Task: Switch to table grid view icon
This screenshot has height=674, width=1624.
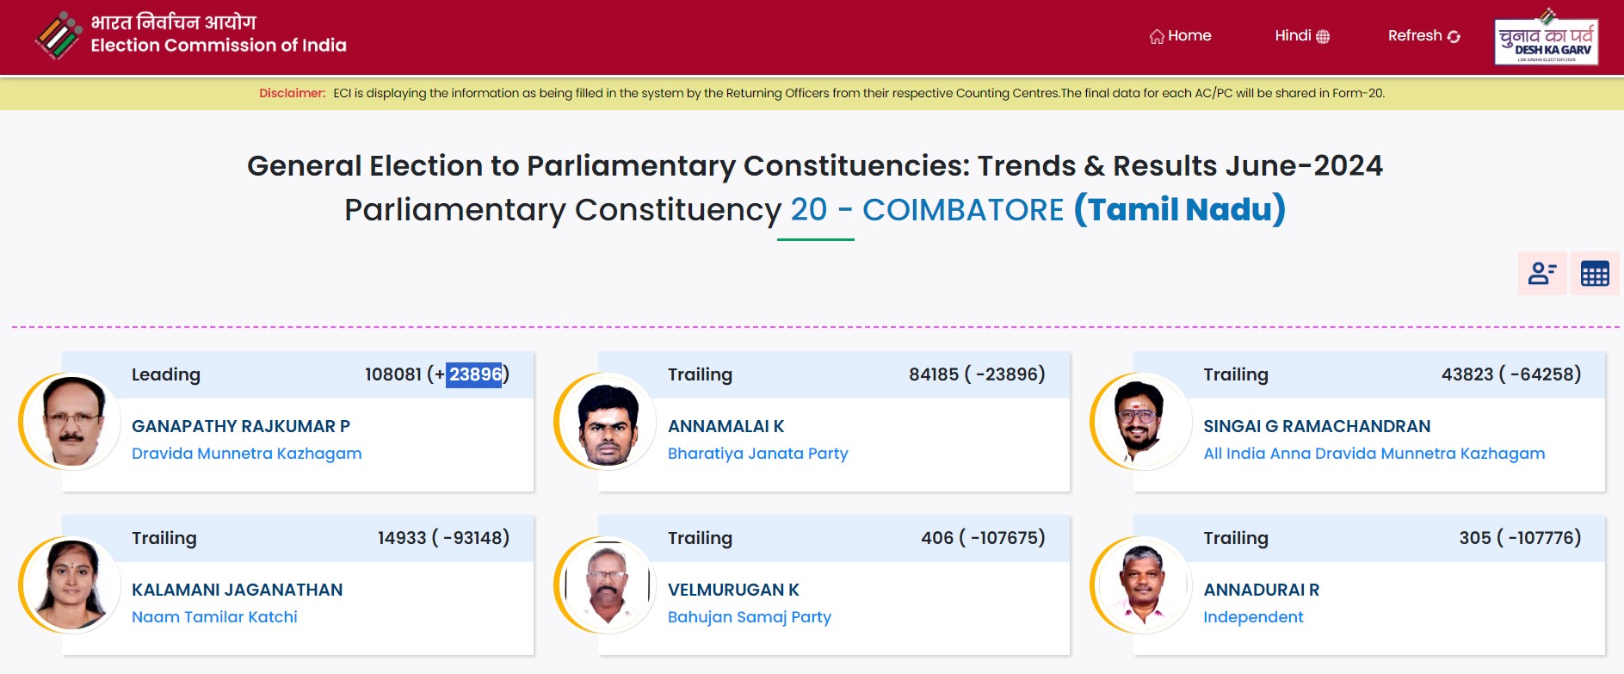Action: [1594, 274]
